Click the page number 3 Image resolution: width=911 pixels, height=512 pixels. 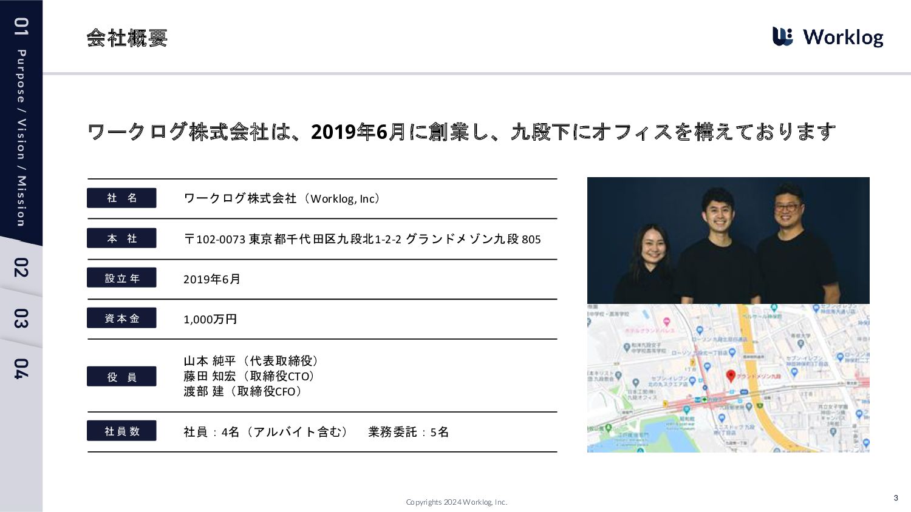click(x=896, y=498)
